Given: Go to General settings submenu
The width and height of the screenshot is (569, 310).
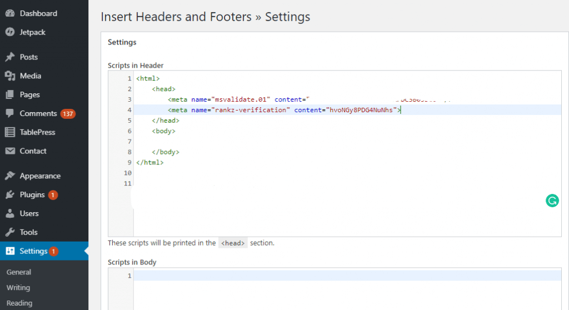Looking at the screenshot, I should [x=19, y=272].
